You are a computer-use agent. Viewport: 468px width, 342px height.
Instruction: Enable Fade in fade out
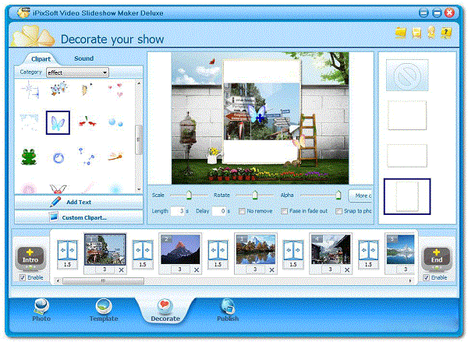point(285,211)
